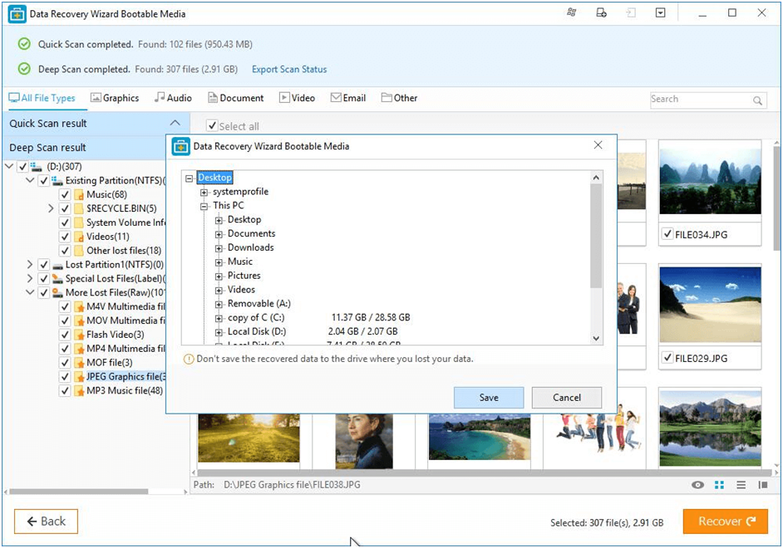Click the search magnifier icon
The image size is (783, 548).
[757, 100]
